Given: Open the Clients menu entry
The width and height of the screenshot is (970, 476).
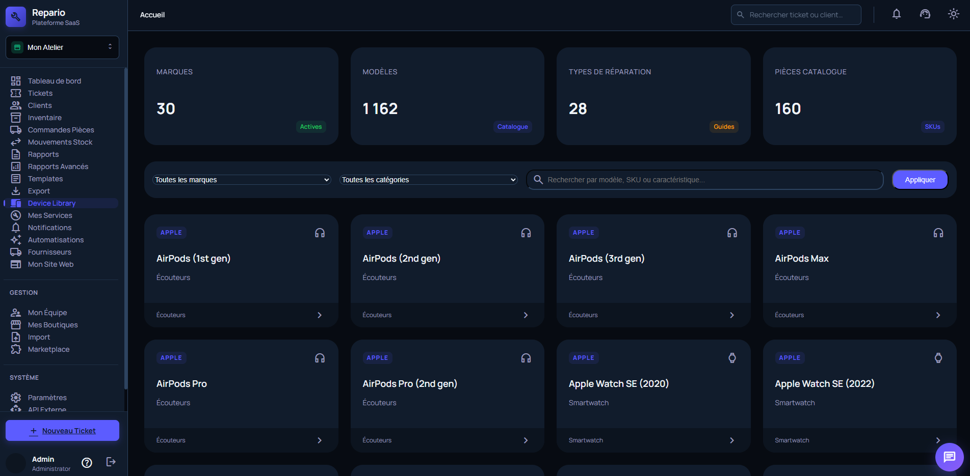Looking at the screenshot, I should 40,105.
